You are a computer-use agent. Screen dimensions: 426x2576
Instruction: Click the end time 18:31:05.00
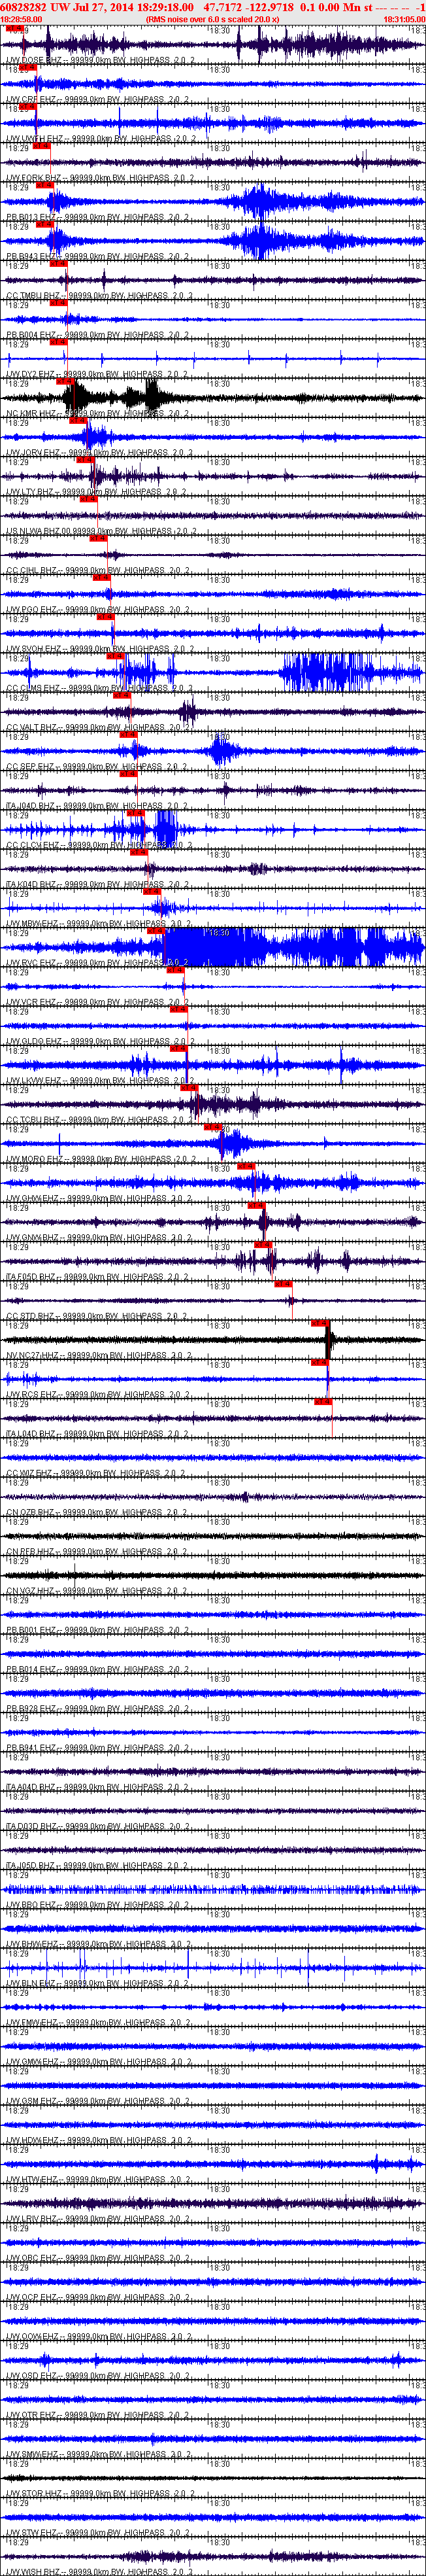point(404,19)
